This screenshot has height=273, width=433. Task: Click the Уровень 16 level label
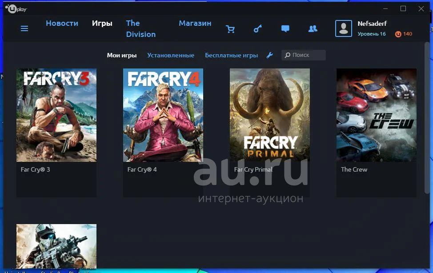[372, 34]
